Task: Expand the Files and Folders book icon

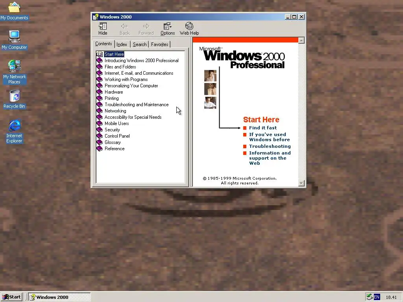Action: point(100,67)
